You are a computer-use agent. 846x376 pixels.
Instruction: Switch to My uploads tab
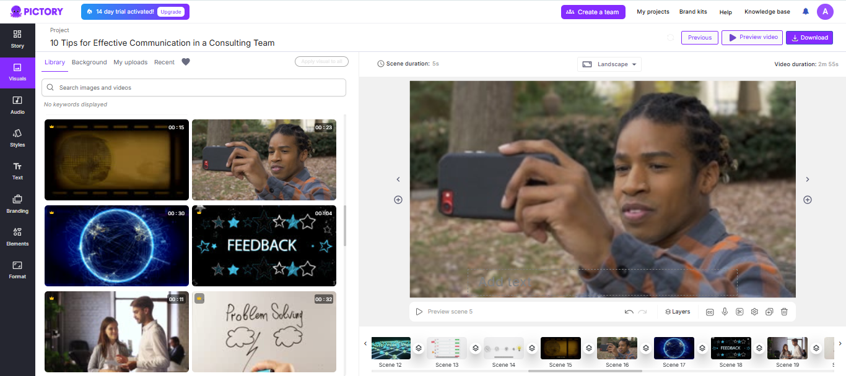coord(131,62)
